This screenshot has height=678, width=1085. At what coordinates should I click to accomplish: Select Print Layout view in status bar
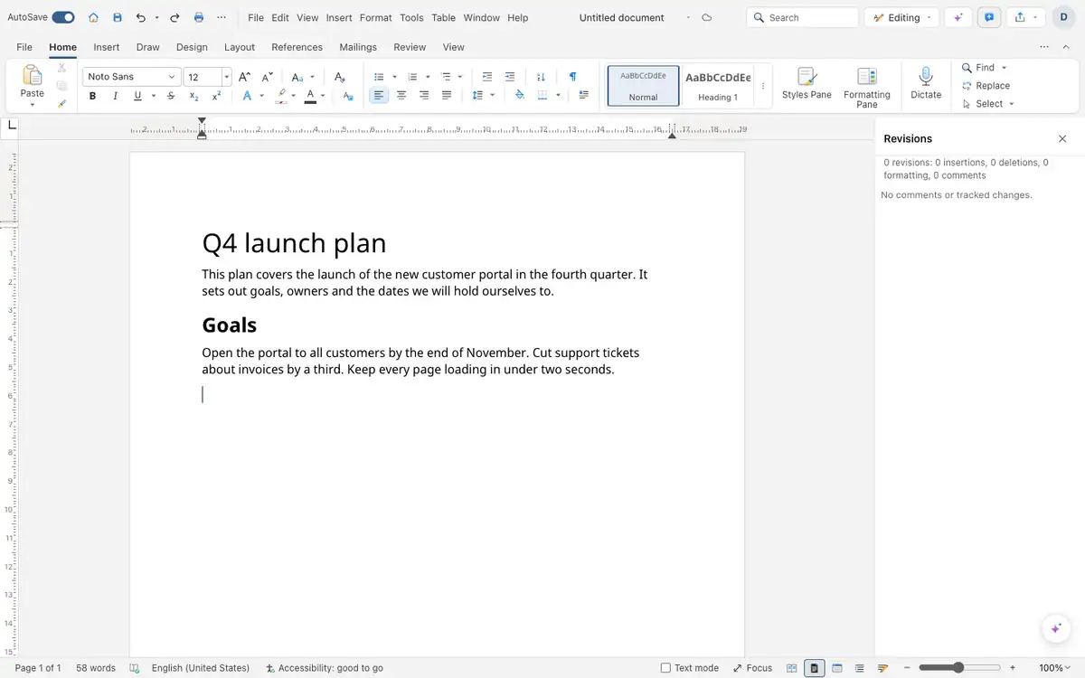point(815,668)
